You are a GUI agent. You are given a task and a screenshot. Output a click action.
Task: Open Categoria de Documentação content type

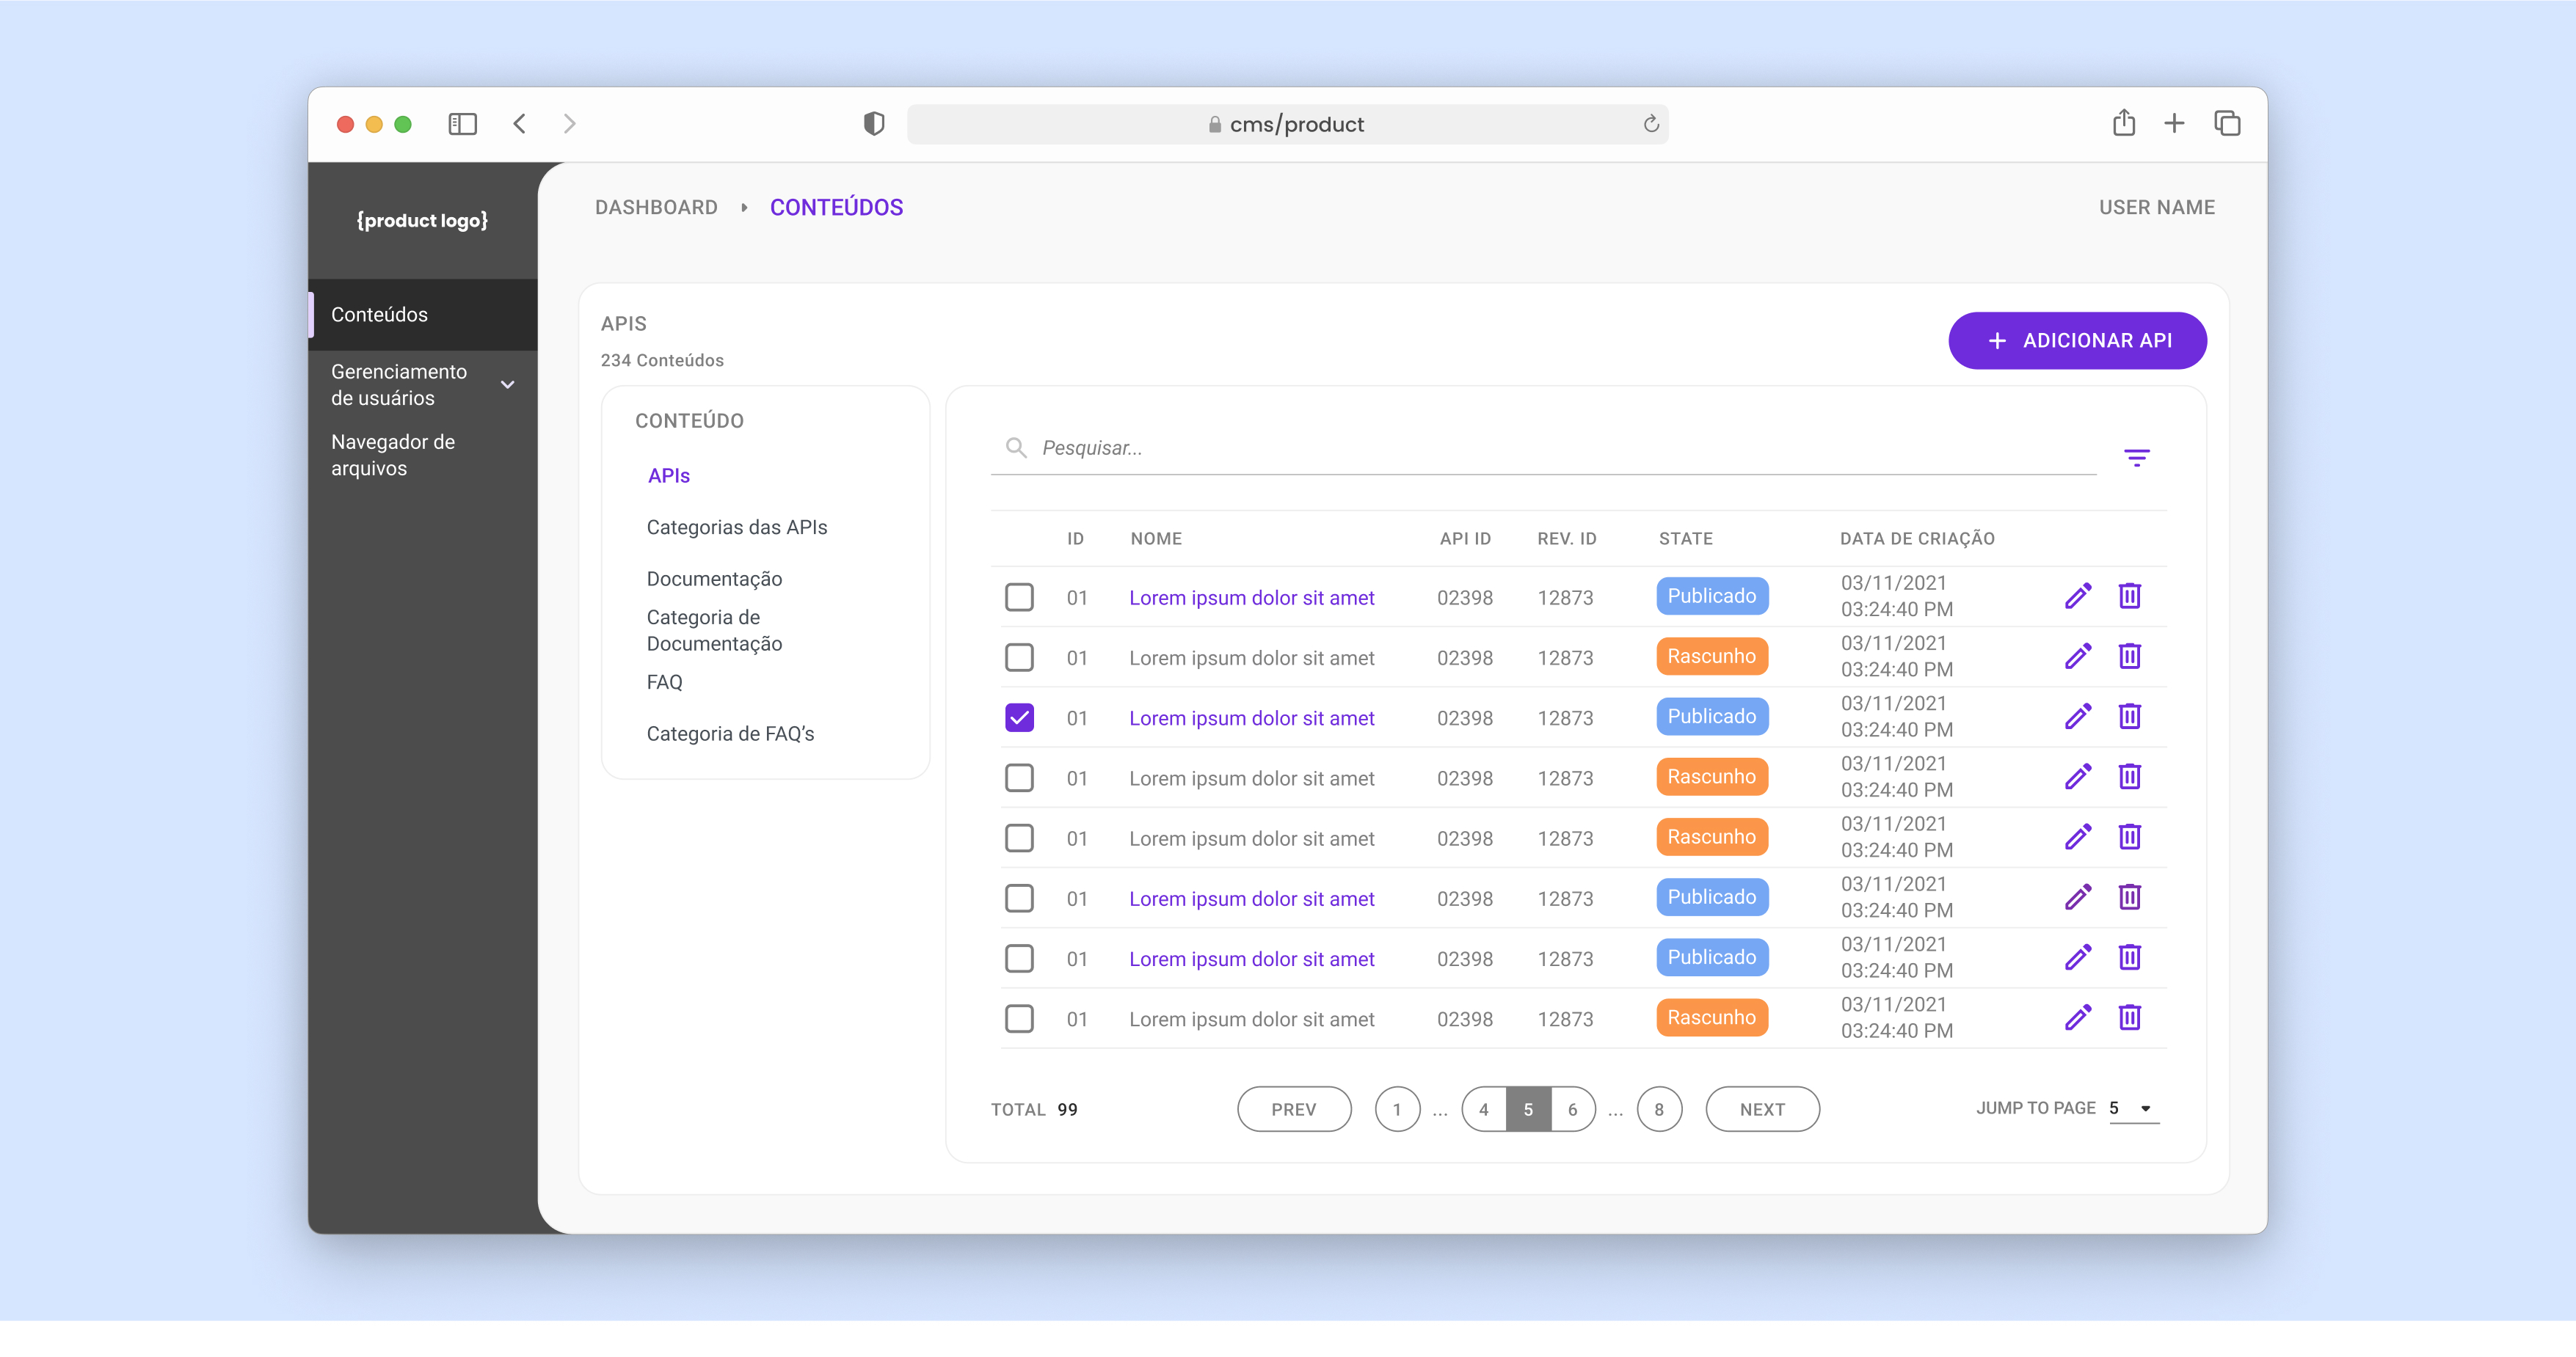pos(714,631)
